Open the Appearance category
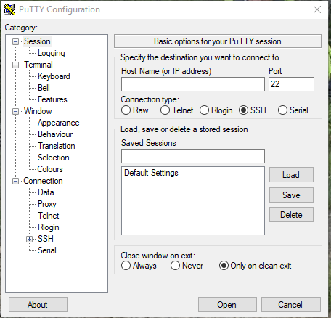The image size is (331, 318). click(58, 123)
